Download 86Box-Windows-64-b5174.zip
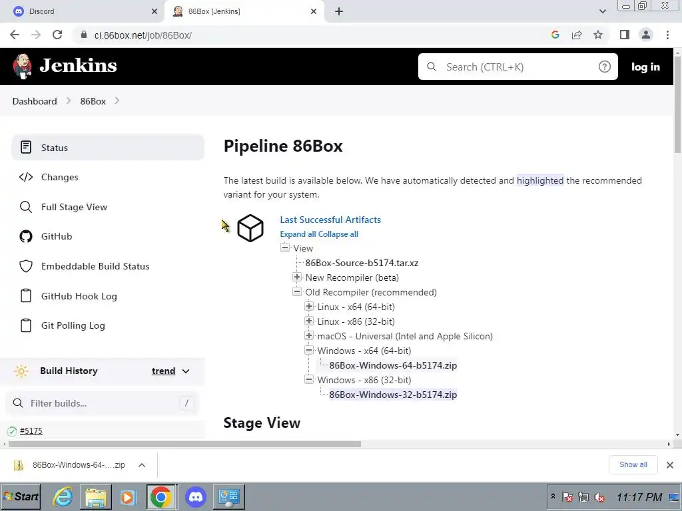 pyautogui.click(x=393, y=365)
